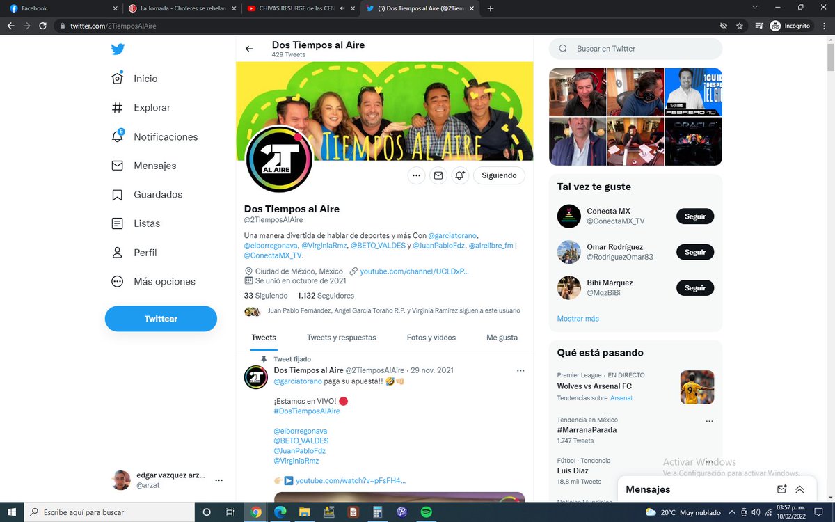Click Mostrar más link

(x=578, y=319)
